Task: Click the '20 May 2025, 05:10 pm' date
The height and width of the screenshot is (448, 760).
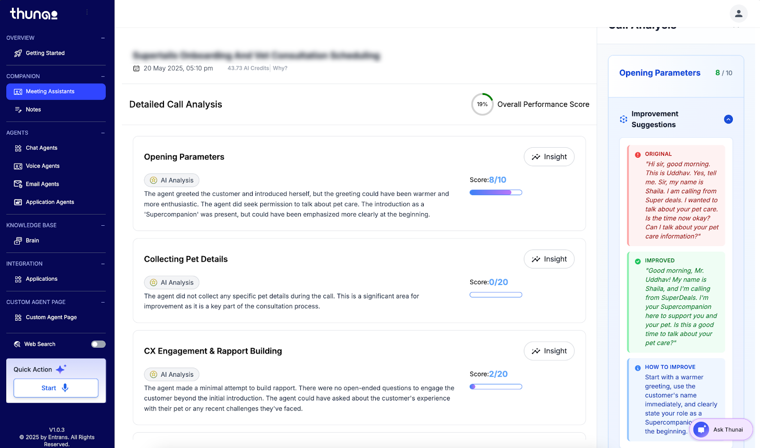Action: click(178, 68)
